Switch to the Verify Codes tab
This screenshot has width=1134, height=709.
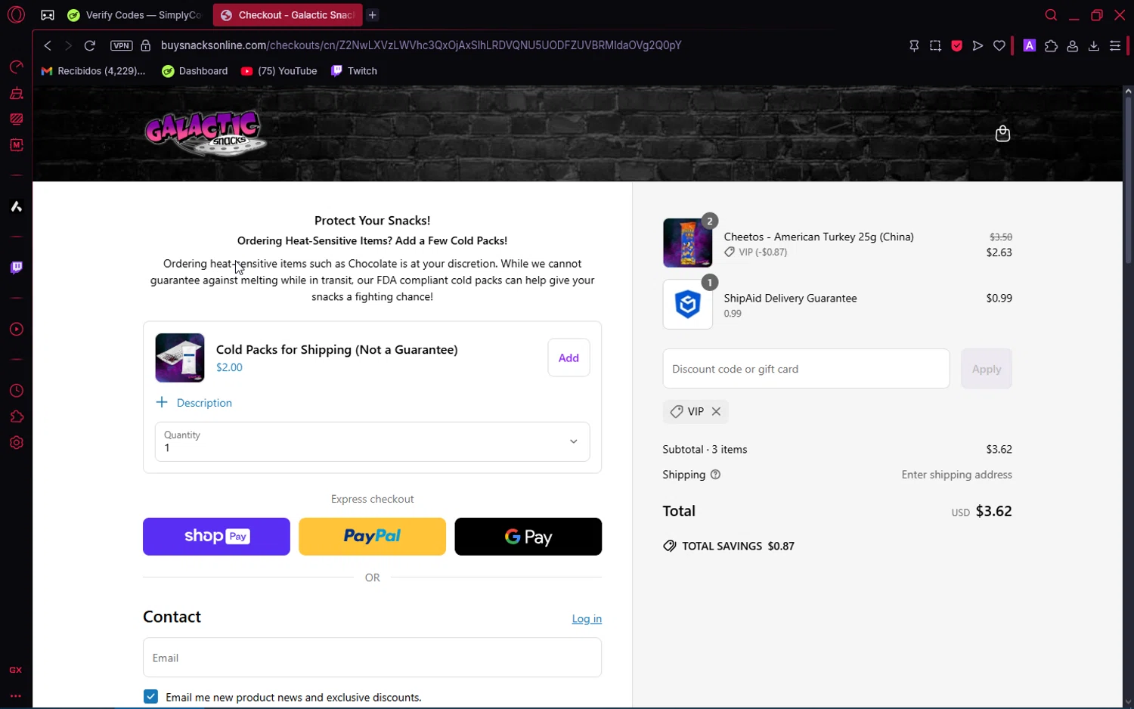(135, 15)
